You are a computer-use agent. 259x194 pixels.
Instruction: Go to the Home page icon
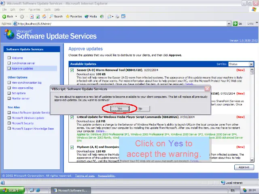point(44,17)
